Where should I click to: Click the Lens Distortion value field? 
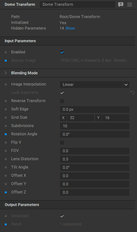click(95, 159)
